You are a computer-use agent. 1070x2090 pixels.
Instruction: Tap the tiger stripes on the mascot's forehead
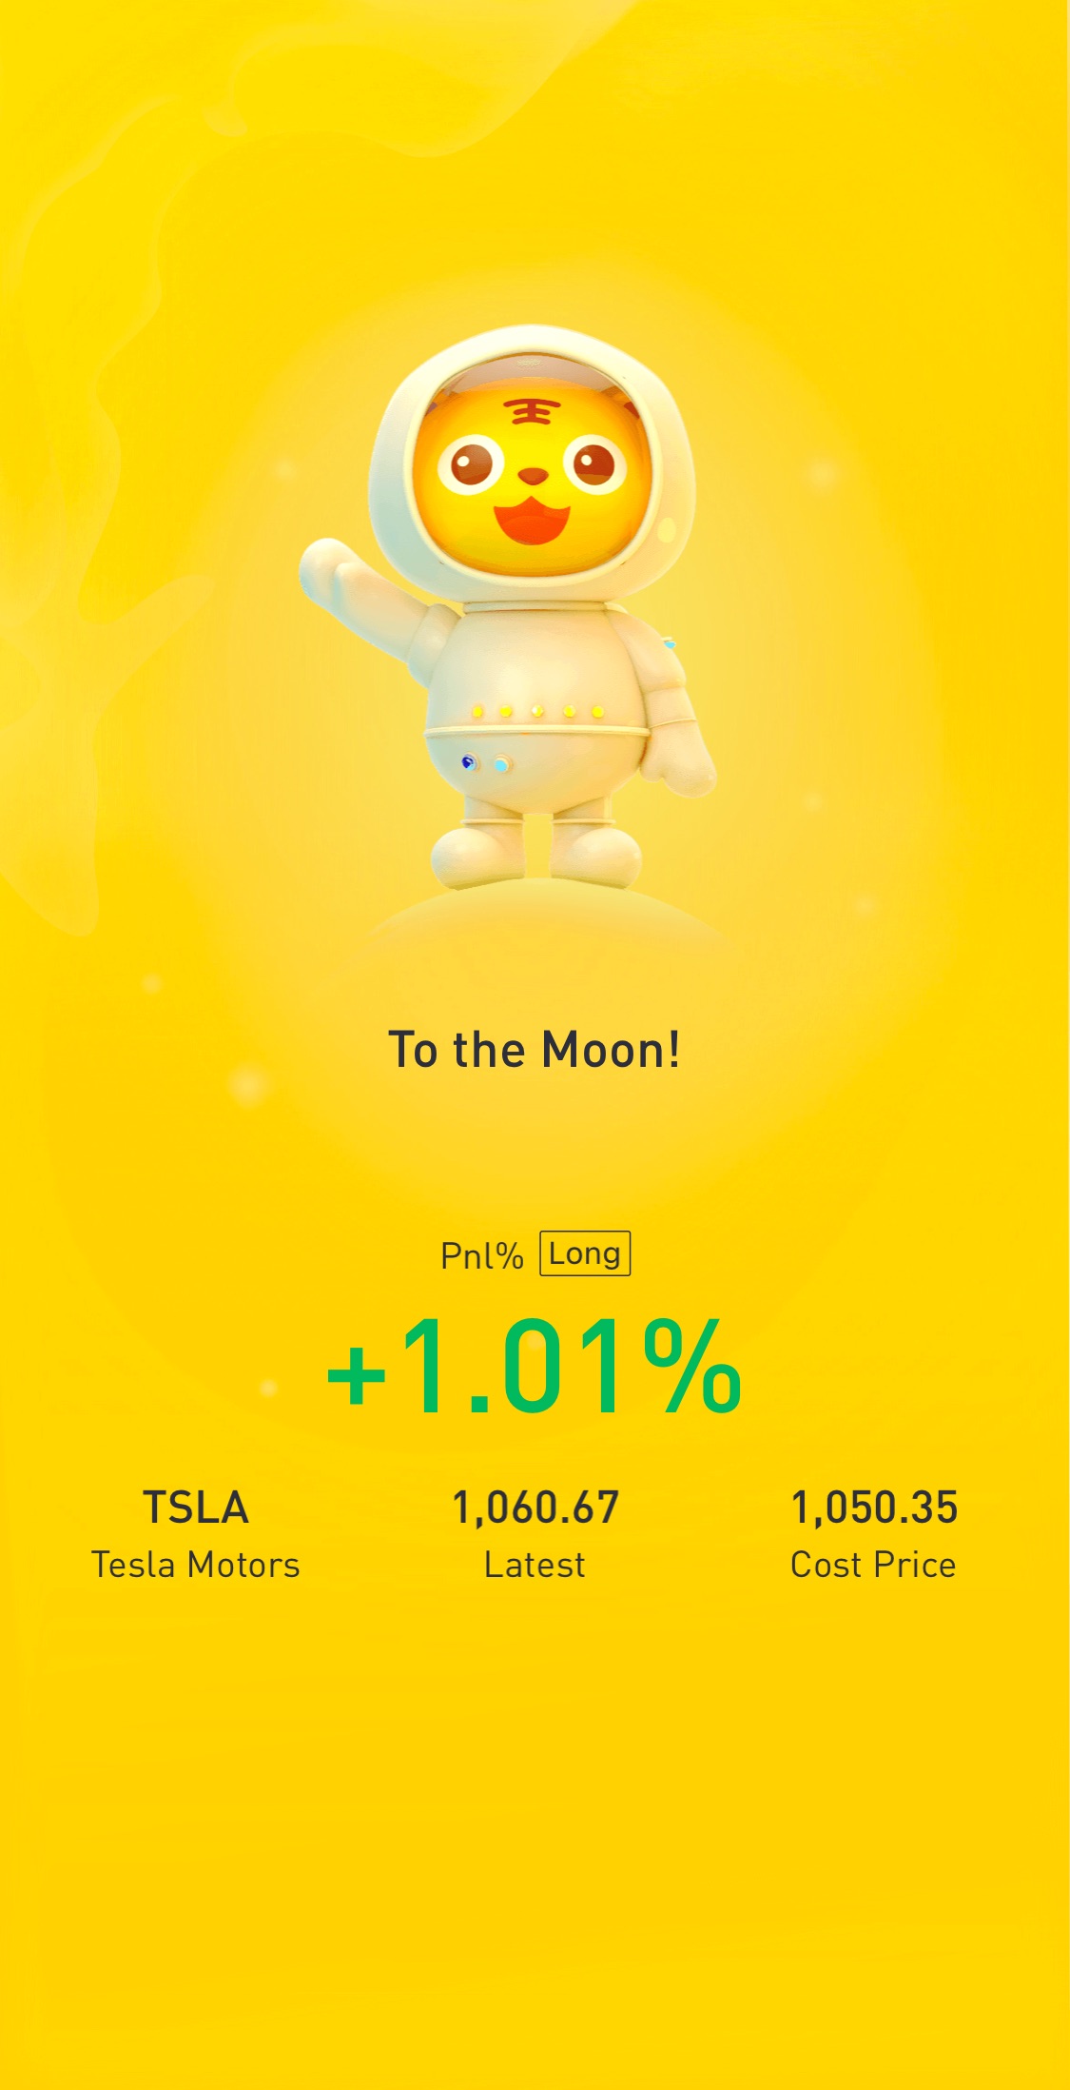(532, 411)
